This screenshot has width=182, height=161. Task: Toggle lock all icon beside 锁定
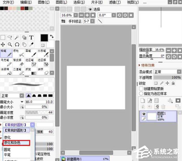[x=173, y=83]
